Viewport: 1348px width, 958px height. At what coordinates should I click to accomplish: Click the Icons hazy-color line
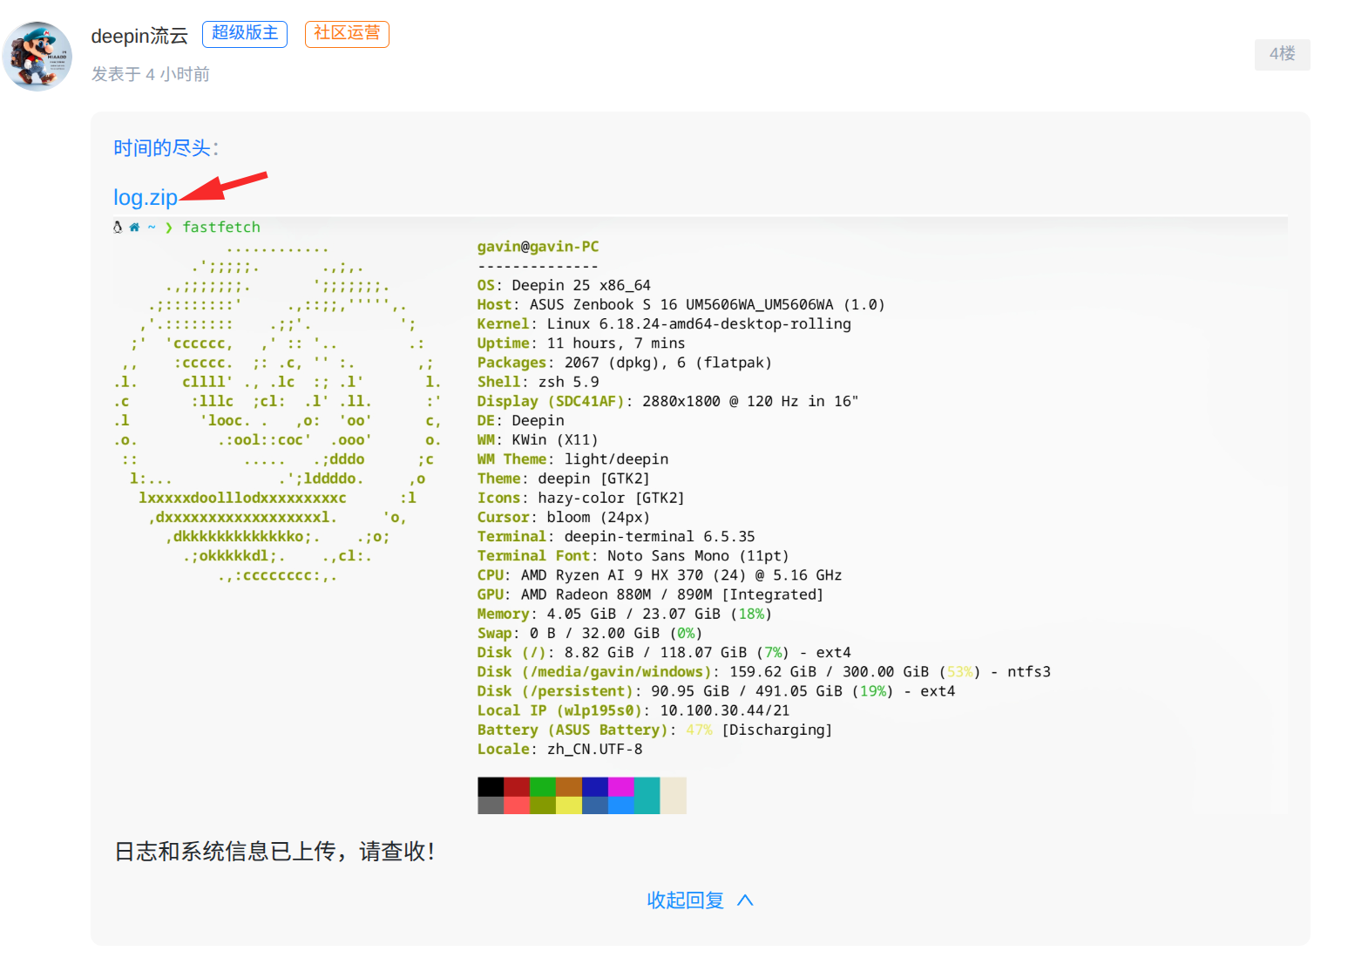click(580, 498)
